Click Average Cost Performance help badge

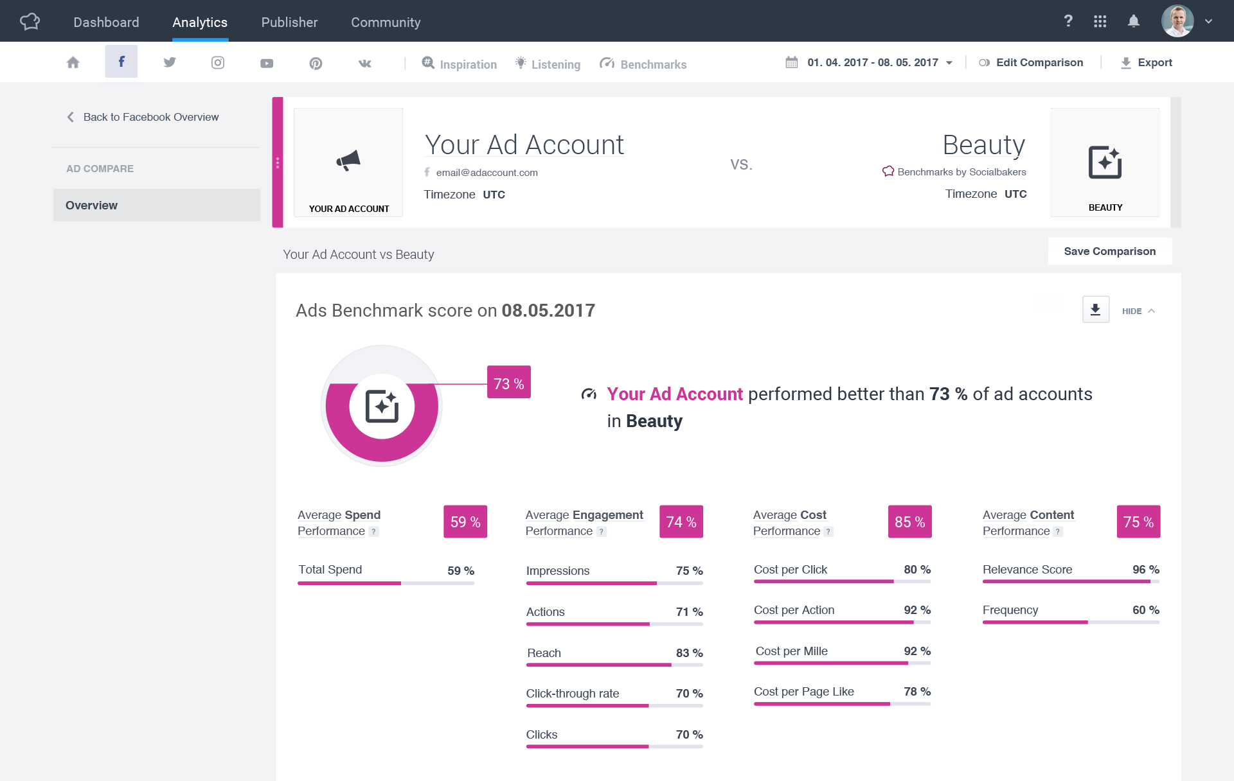[828, 532]
